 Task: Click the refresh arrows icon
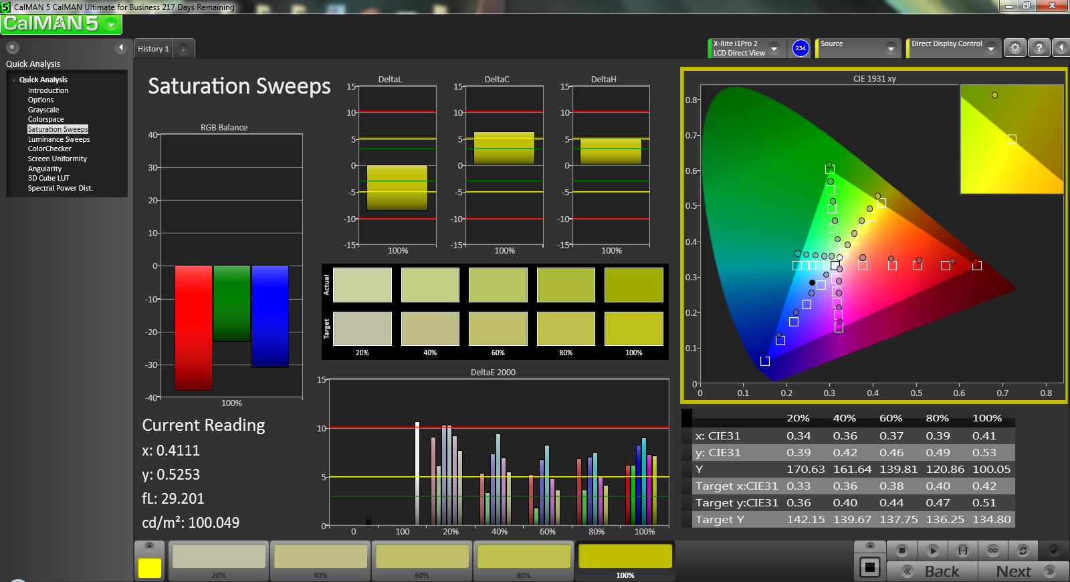(x=1023, y=551)
